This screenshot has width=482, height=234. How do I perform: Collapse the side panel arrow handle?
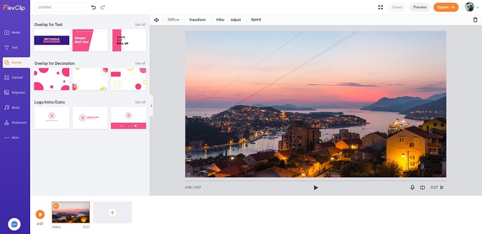(151, 106)
